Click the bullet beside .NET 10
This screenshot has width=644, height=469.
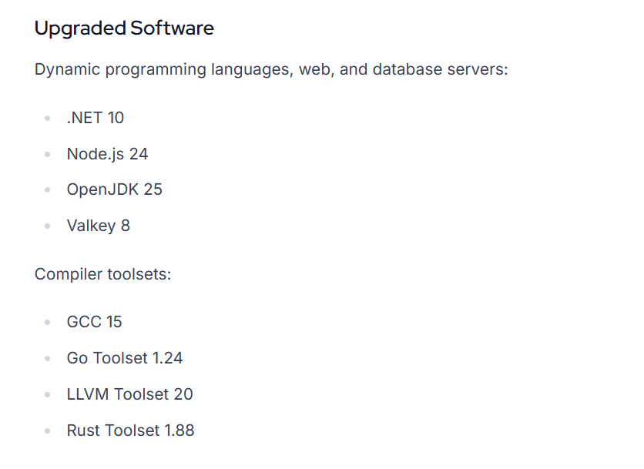click(x=48, y=119)
